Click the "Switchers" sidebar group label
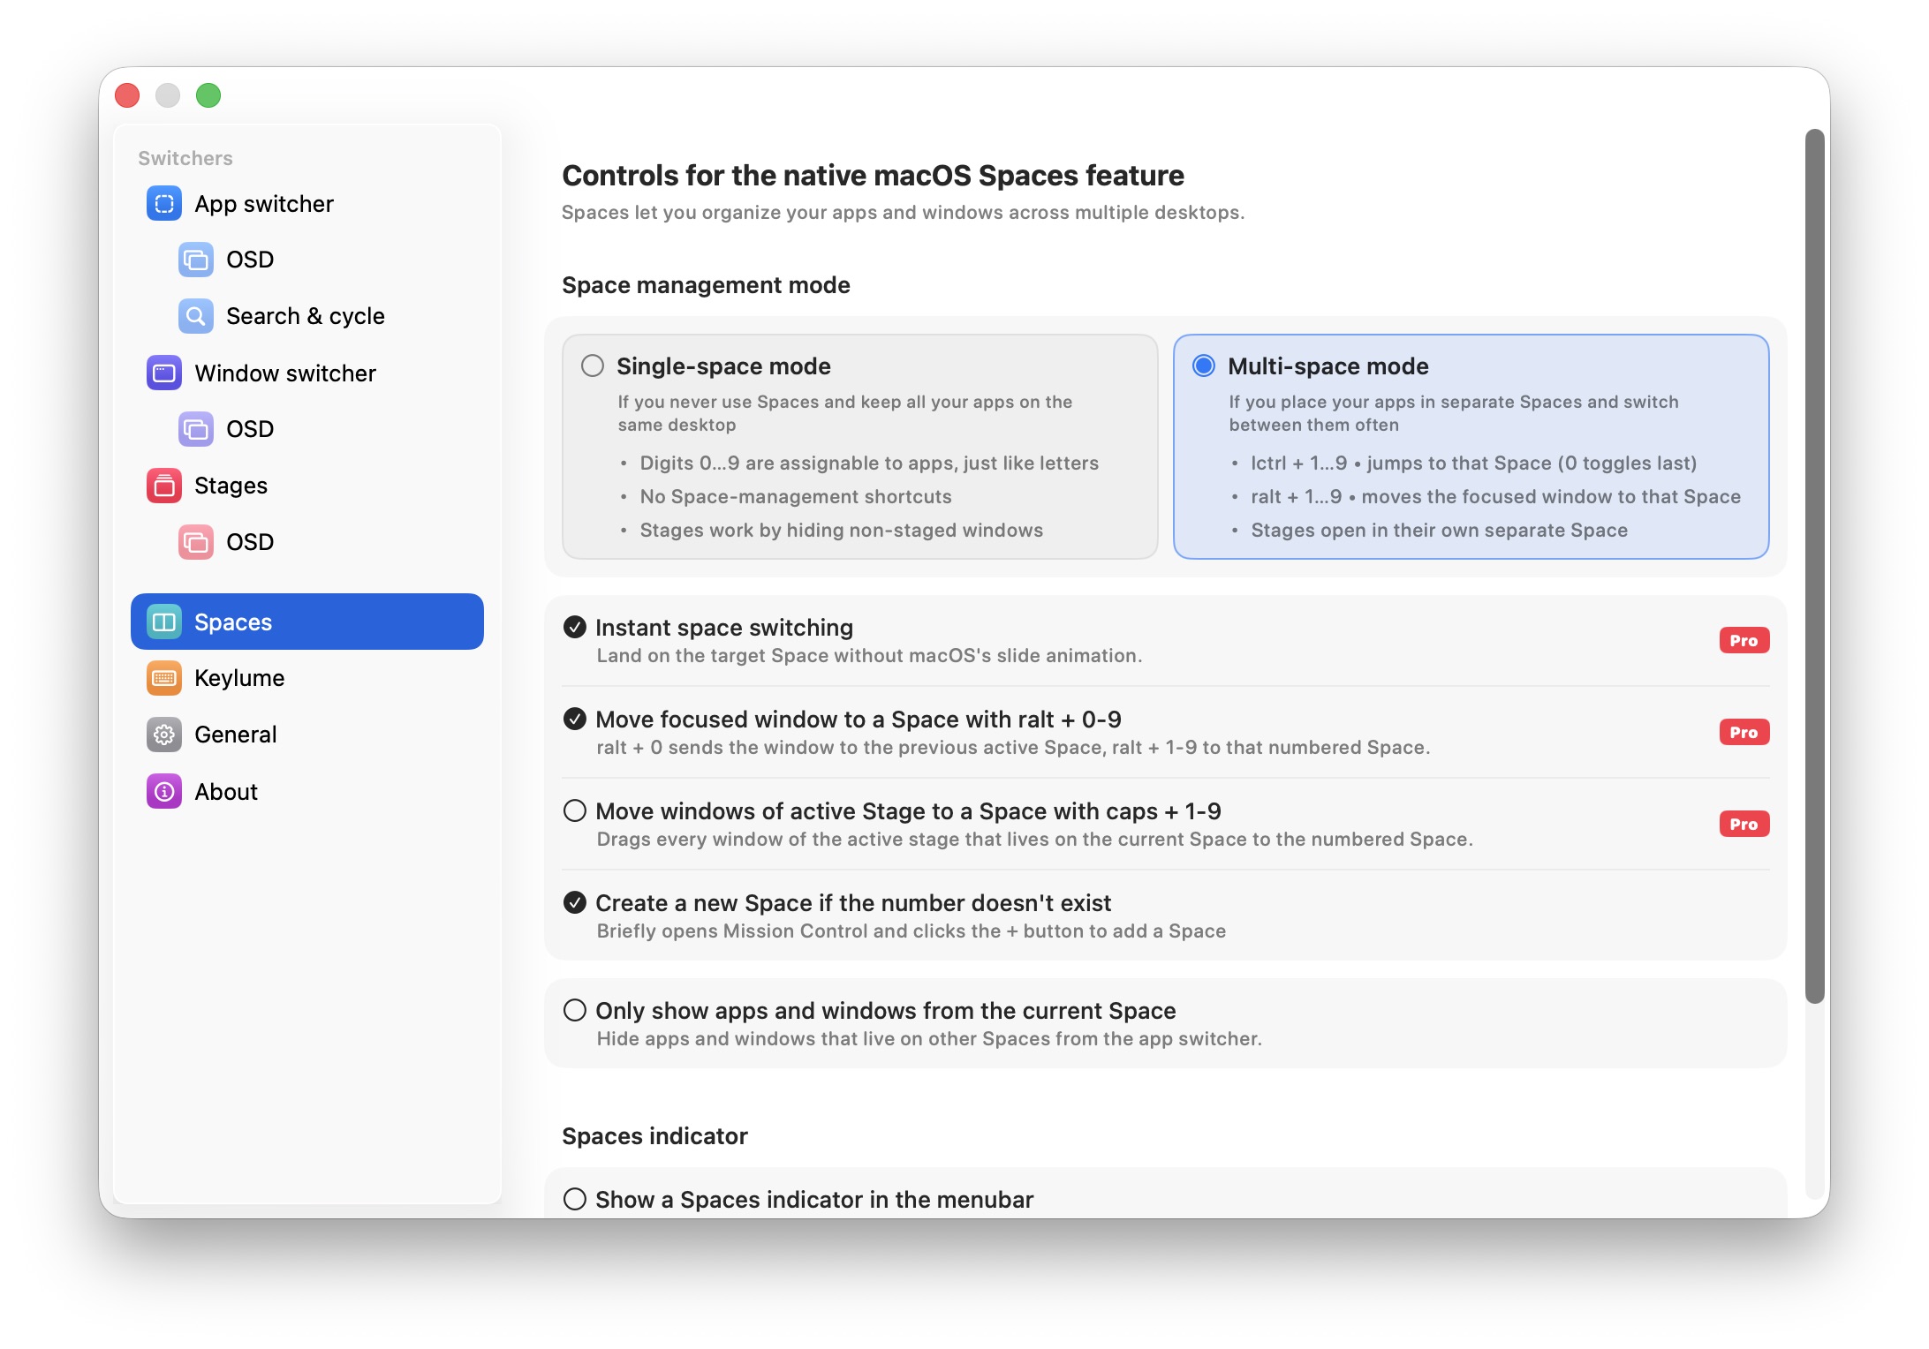1929x1349 pixels. click(x=185, y=158)
